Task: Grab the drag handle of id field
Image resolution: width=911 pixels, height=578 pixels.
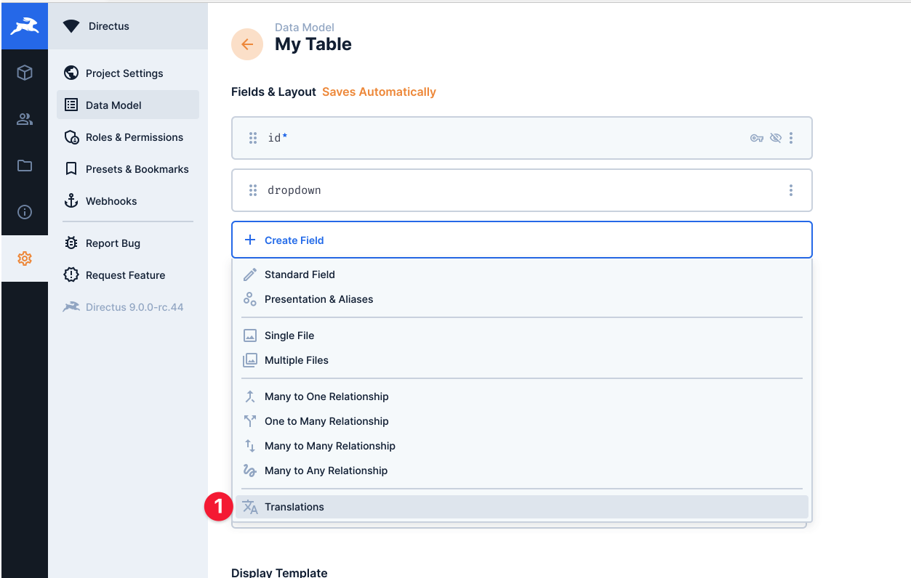Action: [x=253, y=138]
